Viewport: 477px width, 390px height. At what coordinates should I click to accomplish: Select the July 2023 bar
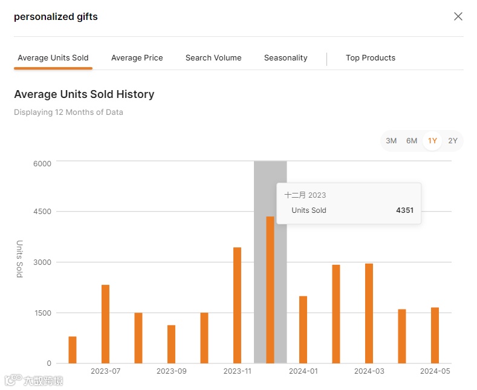105,324
